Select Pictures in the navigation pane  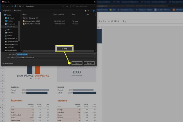9,33
